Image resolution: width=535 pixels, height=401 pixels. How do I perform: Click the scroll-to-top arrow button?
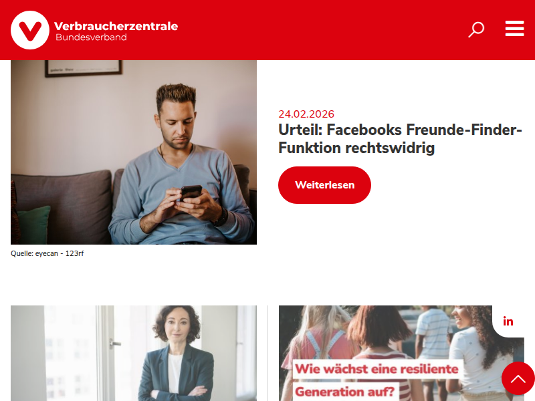click(x=518, y=378)
